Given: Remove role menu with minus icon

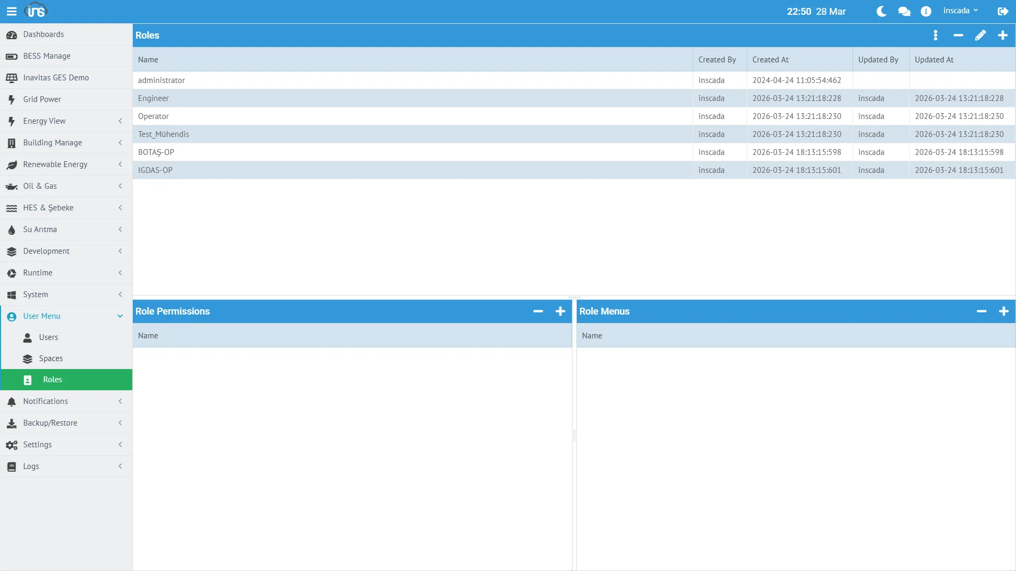Looking at the screenshot, I should (981, 311).
